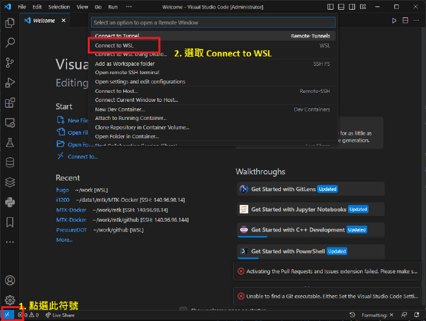
Task: Toggle Panel layout icon in title bar
Action: point(341,7)
